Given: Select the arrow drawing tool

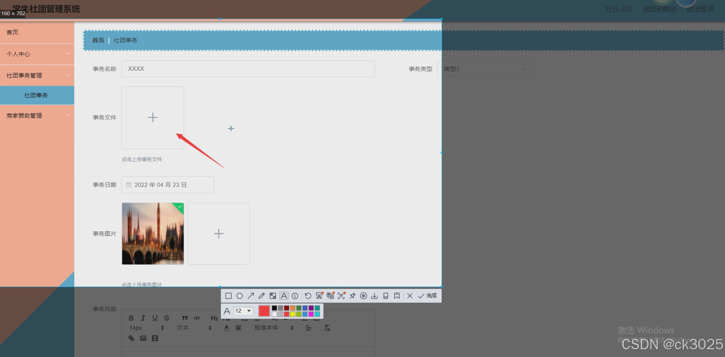Looking at the screenshot, I should coord(251,296).
